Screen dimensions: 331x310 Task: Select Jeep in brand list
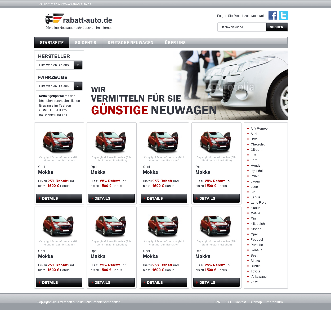[254, 187]
